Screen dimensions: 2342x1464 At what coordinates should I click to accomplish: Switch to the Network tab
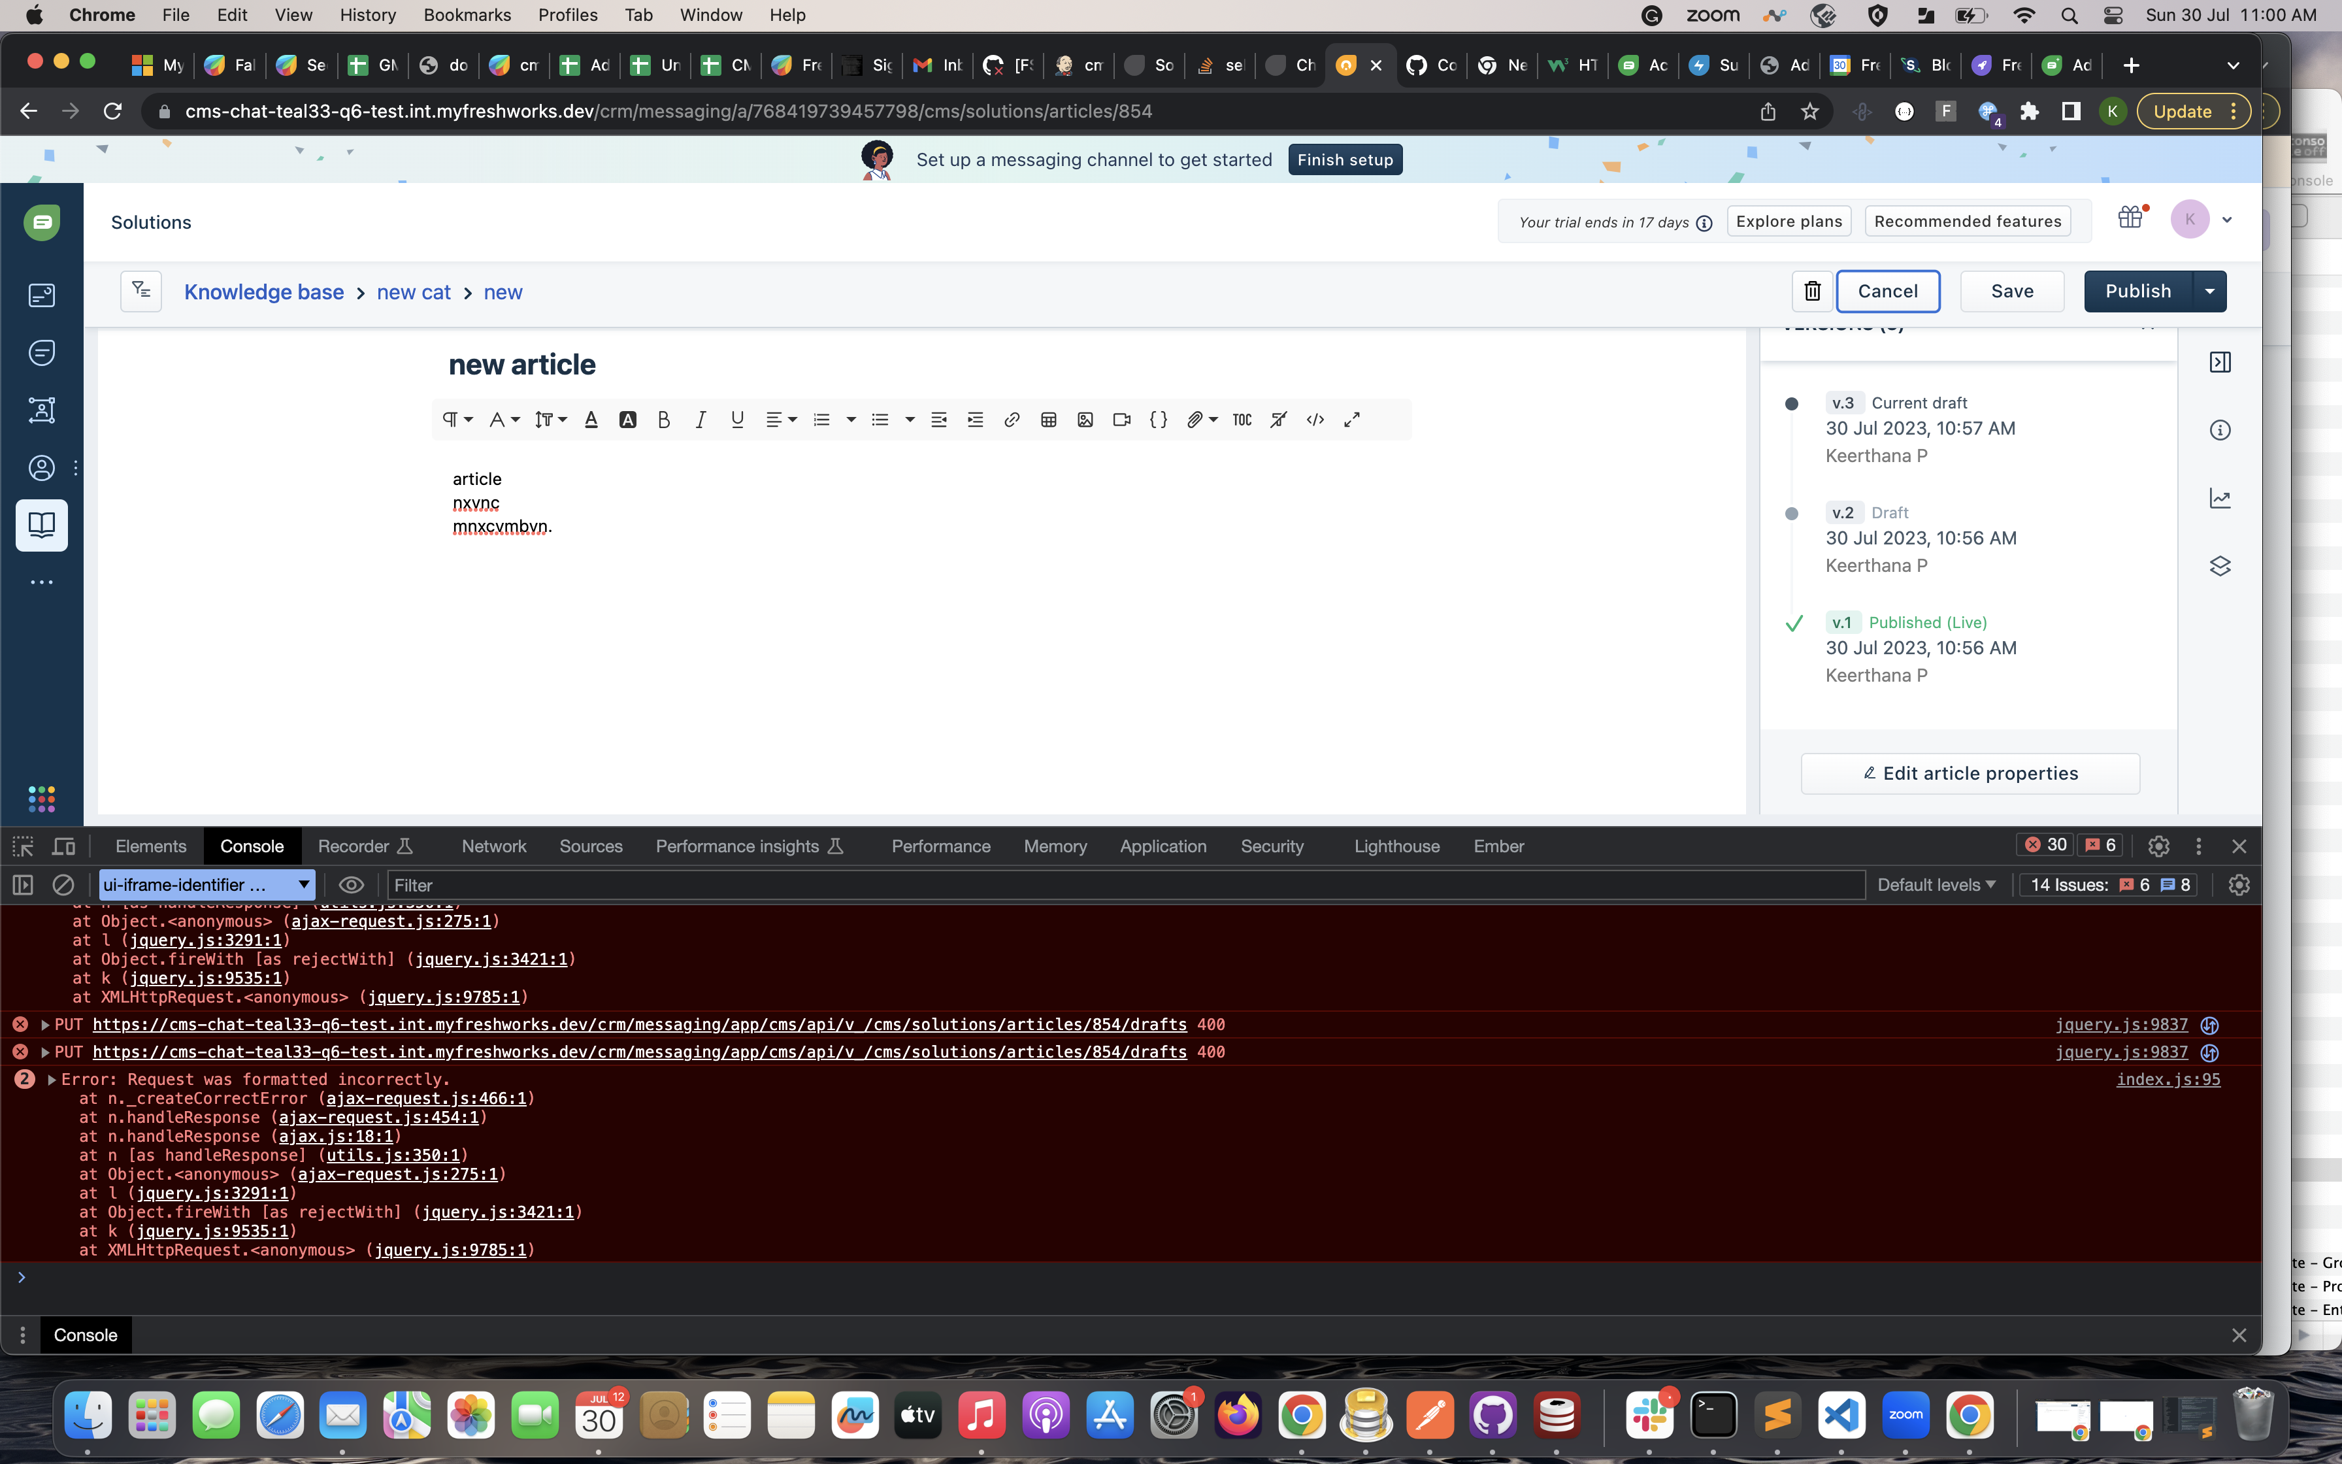tap(493, 846)
